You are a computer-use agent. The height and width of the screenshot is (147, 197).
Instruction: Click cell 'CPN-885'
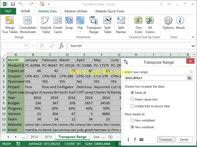click(67, 76)
